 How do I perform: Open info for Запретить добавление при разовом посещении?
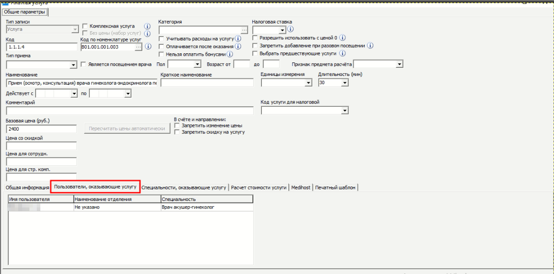point(370,46)
